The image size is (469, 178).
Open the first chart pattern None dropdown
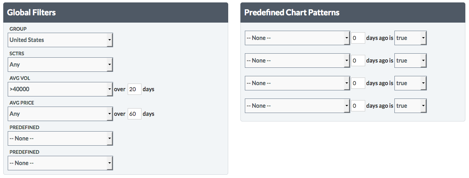[297, 38]
